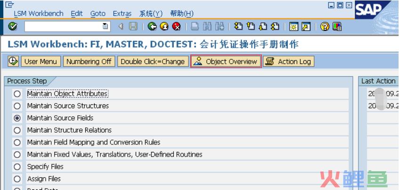Viewport: 399px width, 190px height.
Task: Click the Save diskette icon
Action: (x=133, y=26)
